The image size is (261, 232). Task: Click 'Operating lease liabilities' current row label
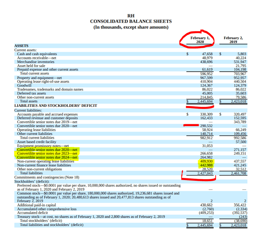(x=36, y=130)
